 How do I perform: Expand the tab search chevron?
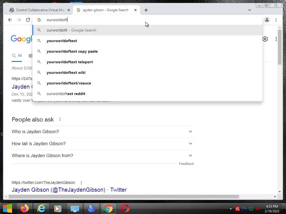249,10
